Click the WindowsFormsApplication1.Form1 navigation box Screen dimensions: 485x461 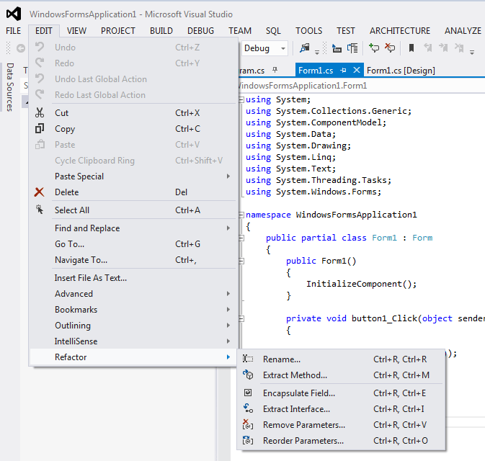tap(361, 85)
